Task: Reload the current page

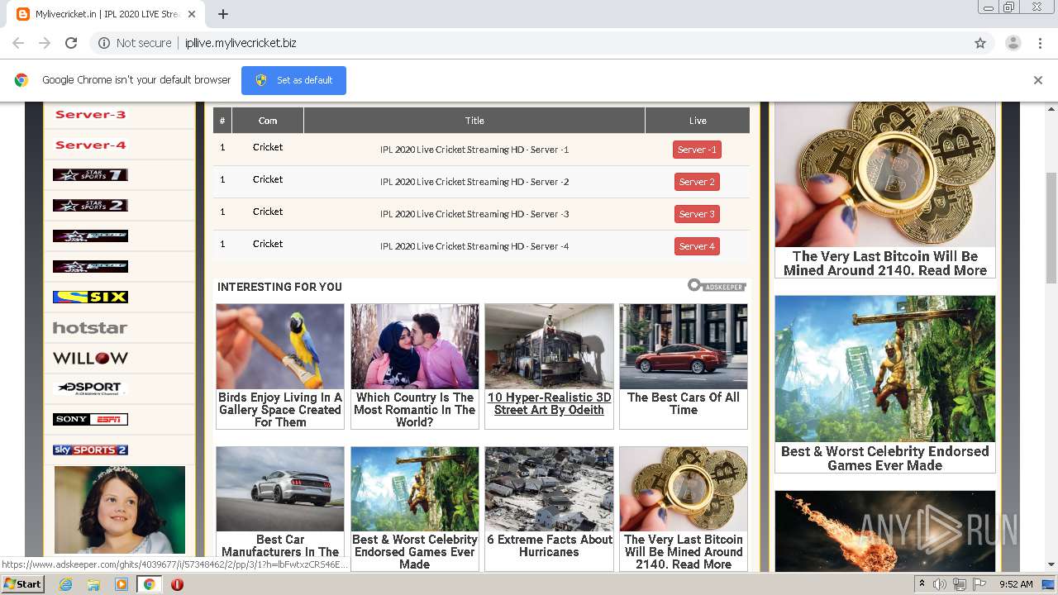Action: pyautogui.click(x=71, y=43)
